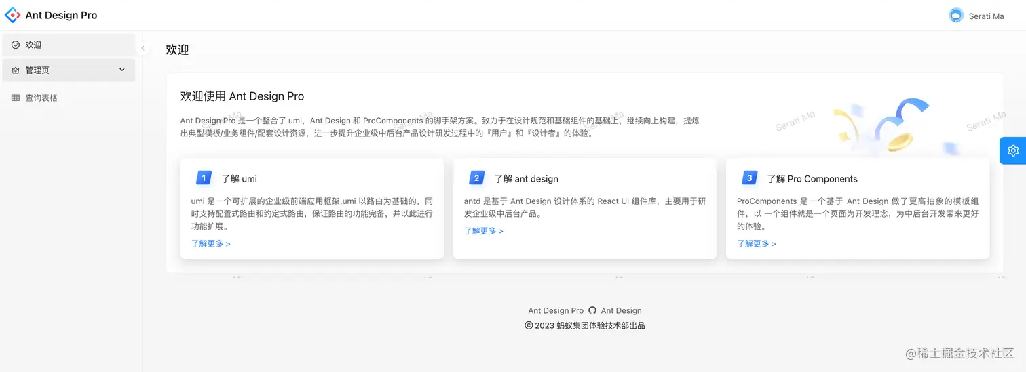
Task: Open the Ant Design footer link
Action: [621, 310]
